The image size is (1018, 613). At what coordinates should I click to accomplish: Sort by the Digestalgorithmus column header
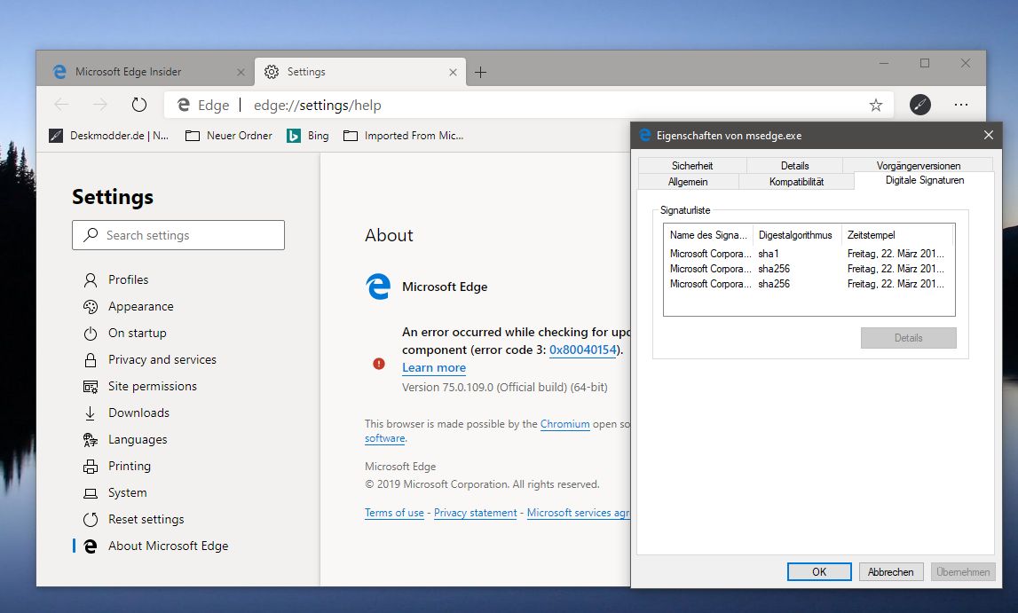pos(797,235)
